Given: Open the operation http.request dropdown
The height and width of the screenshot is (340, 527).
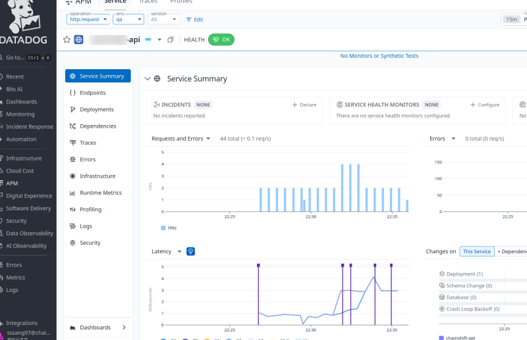Looking at the screenshot, I should 88,19.
